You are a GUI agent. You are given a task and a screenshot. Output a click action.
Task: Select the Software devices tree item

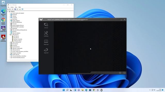click(x=16, y=50)
